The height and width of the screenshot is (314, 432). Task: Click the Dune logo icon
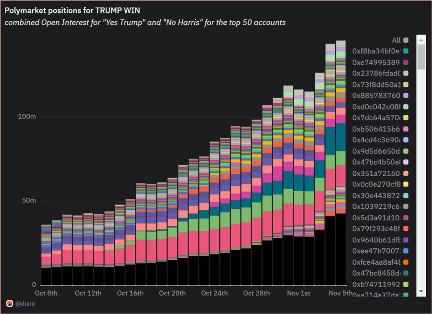click(10, 303)
